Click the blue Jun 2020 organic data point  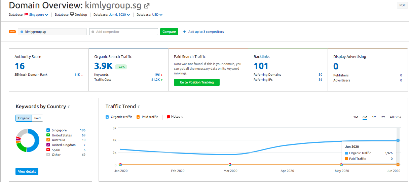[398, 140]
